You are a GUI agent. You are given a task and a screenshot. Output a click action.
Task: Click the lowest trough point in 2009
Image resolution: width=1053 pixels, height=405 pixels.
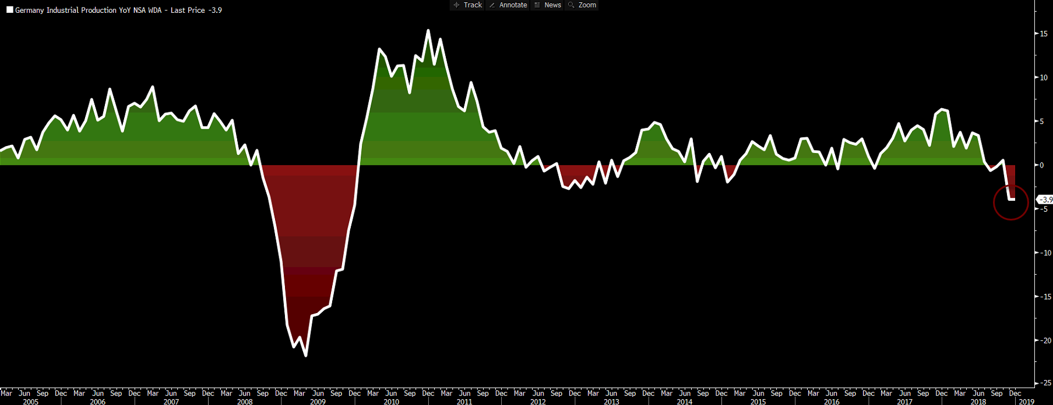point(306,356)
